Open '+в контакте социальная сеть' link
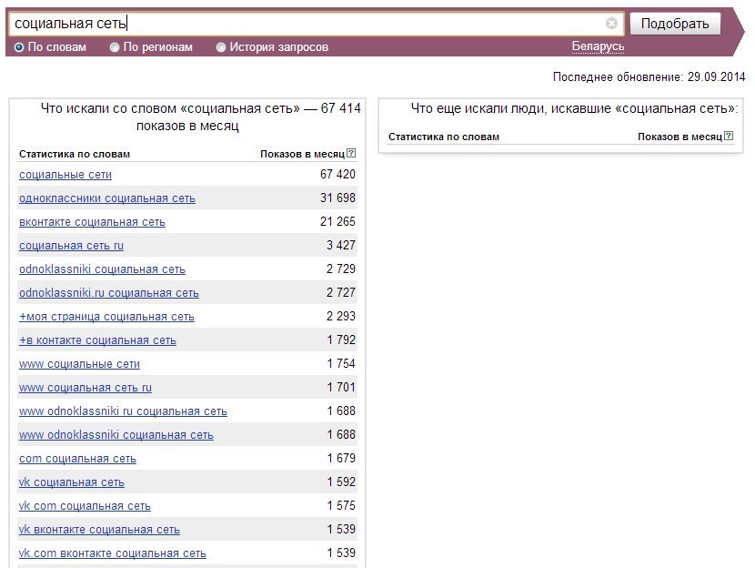The width and height of the screenshot is (755, 568). [97, 340]
